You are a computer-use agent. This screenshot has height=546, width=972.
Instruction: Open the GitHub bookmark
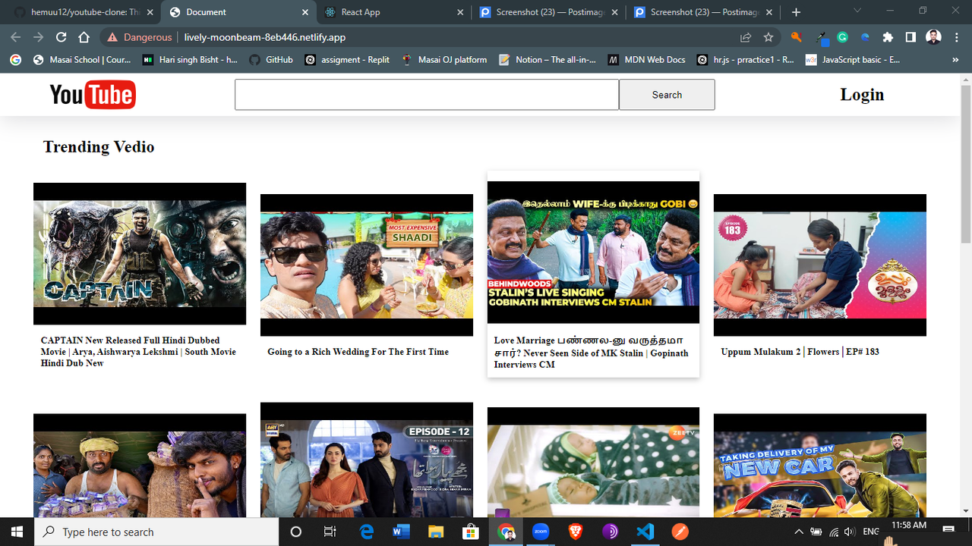coord(271,60)
